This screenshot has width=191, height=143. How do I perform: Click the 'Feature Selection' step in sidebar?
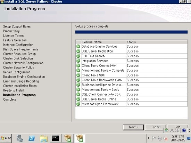(x=15, y=40)
